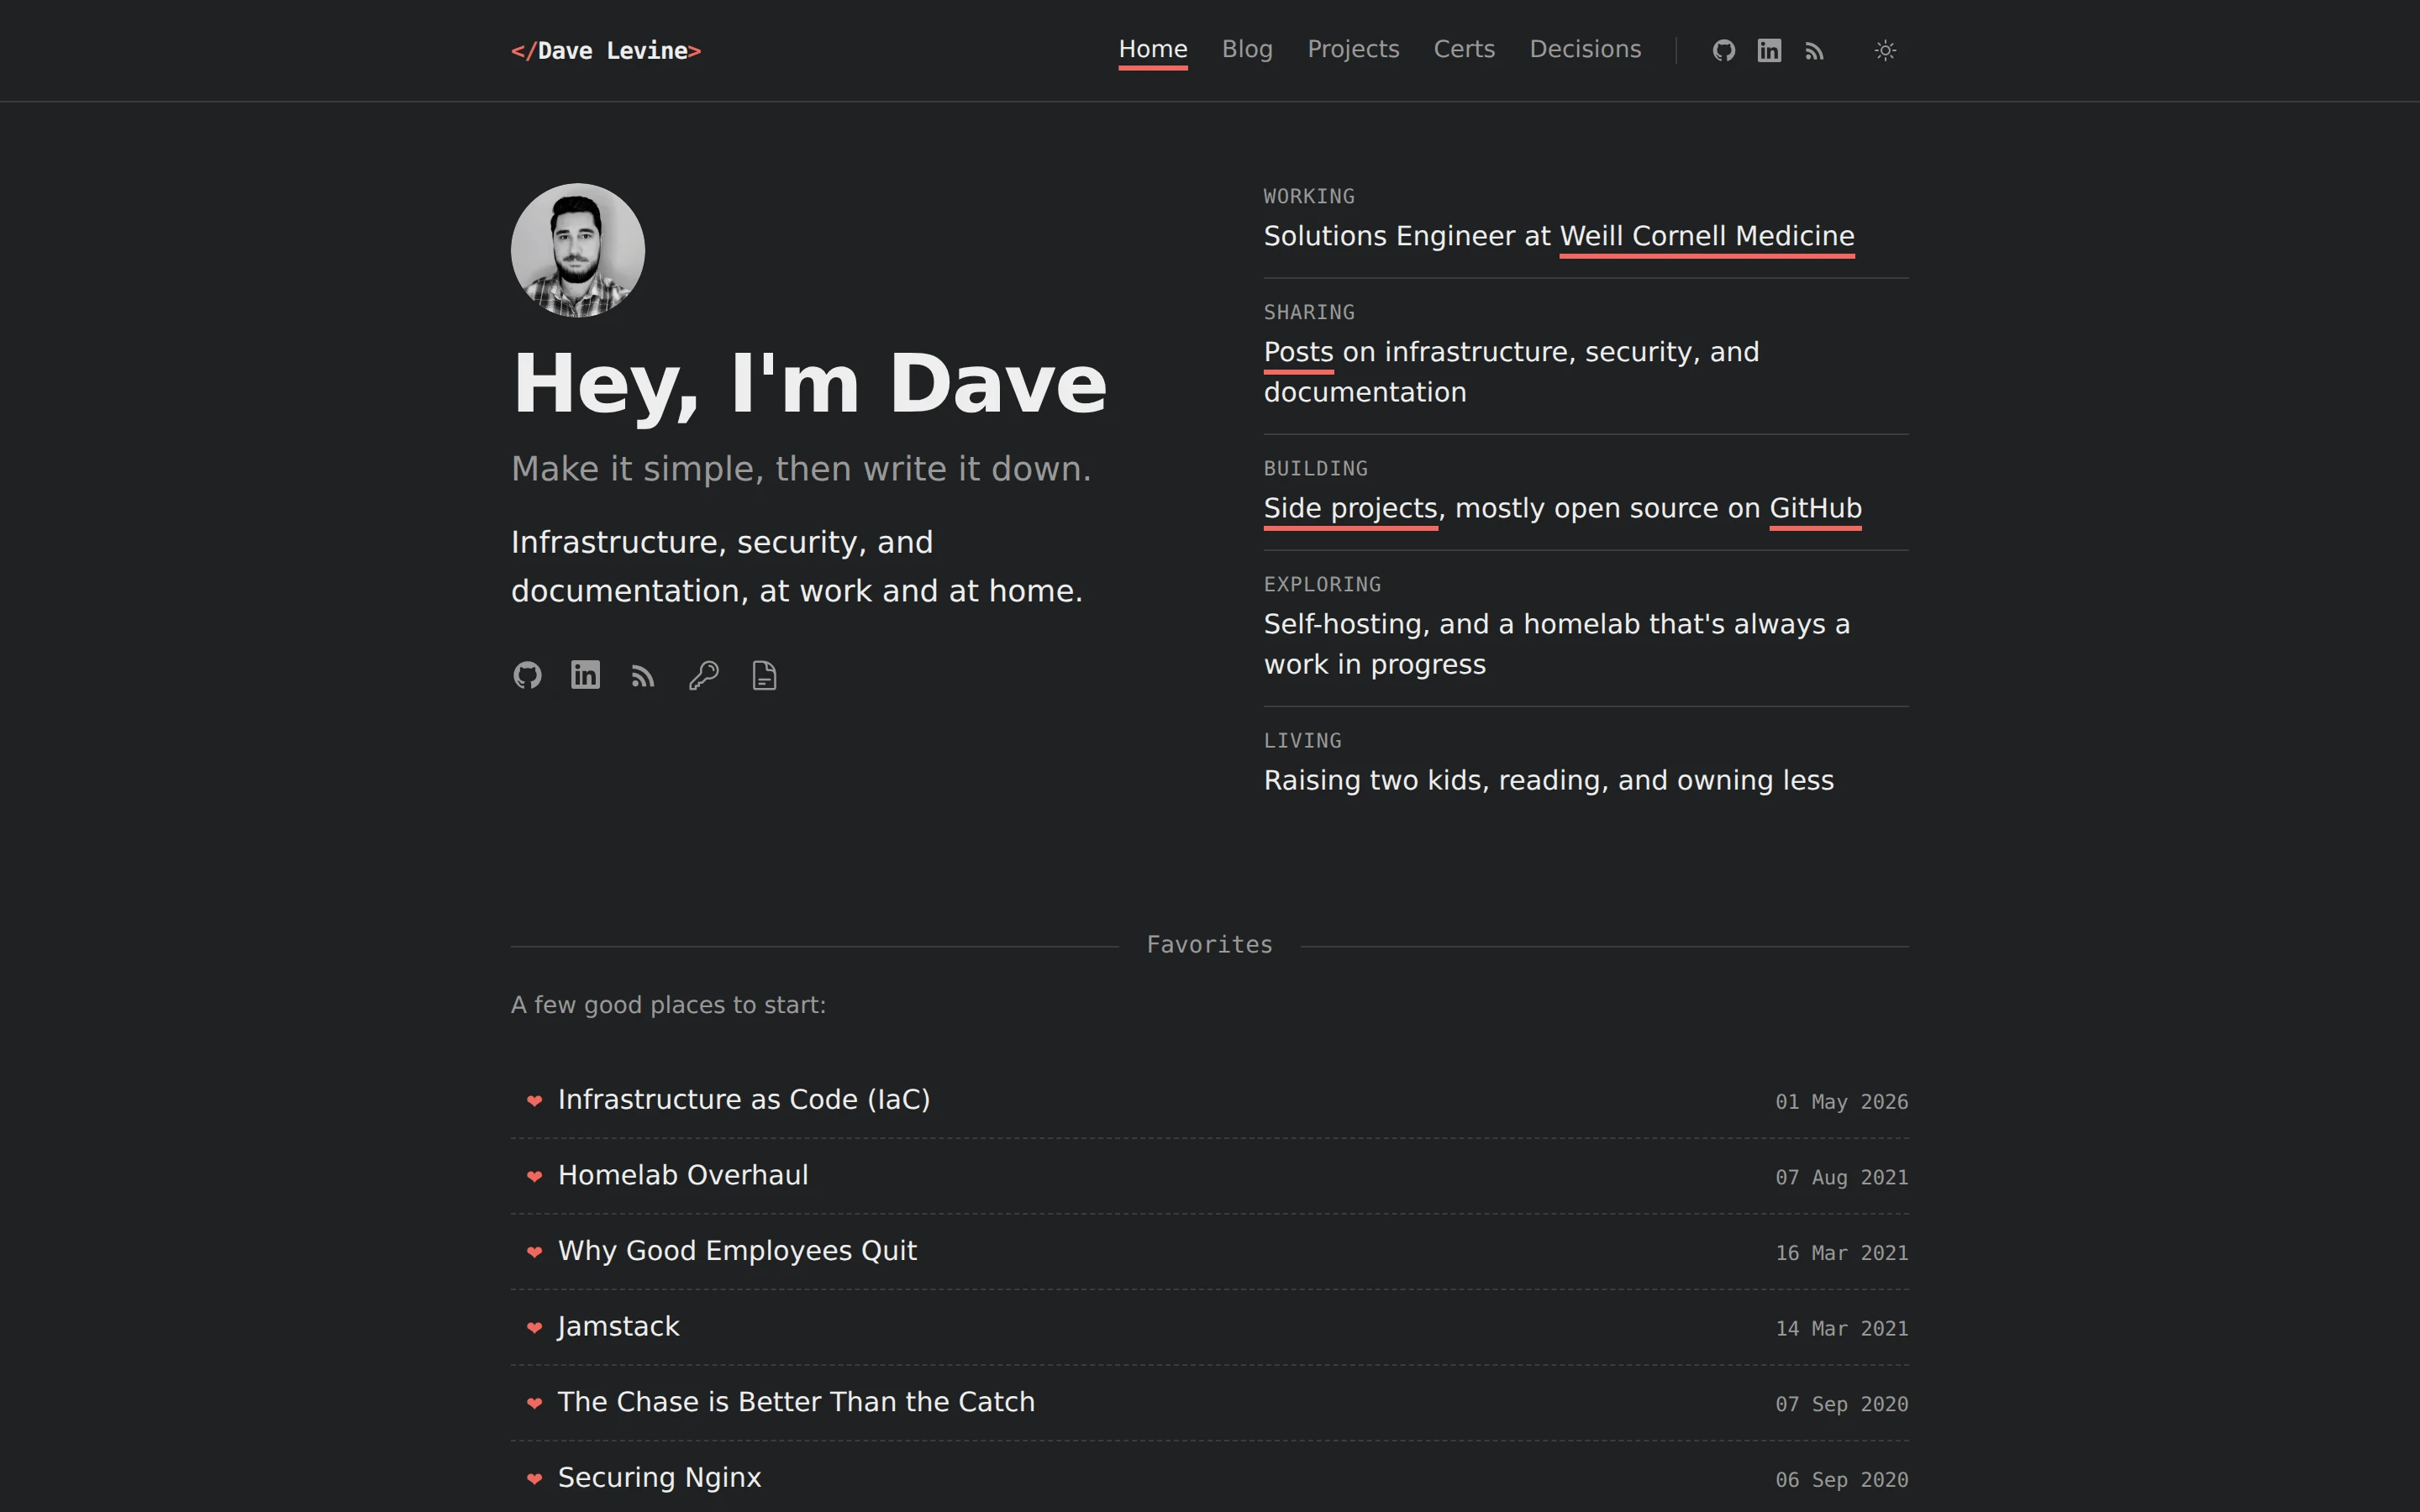Click the date 07 Sep 2020
2420x1512 pixels.
click(1841, 1404)
